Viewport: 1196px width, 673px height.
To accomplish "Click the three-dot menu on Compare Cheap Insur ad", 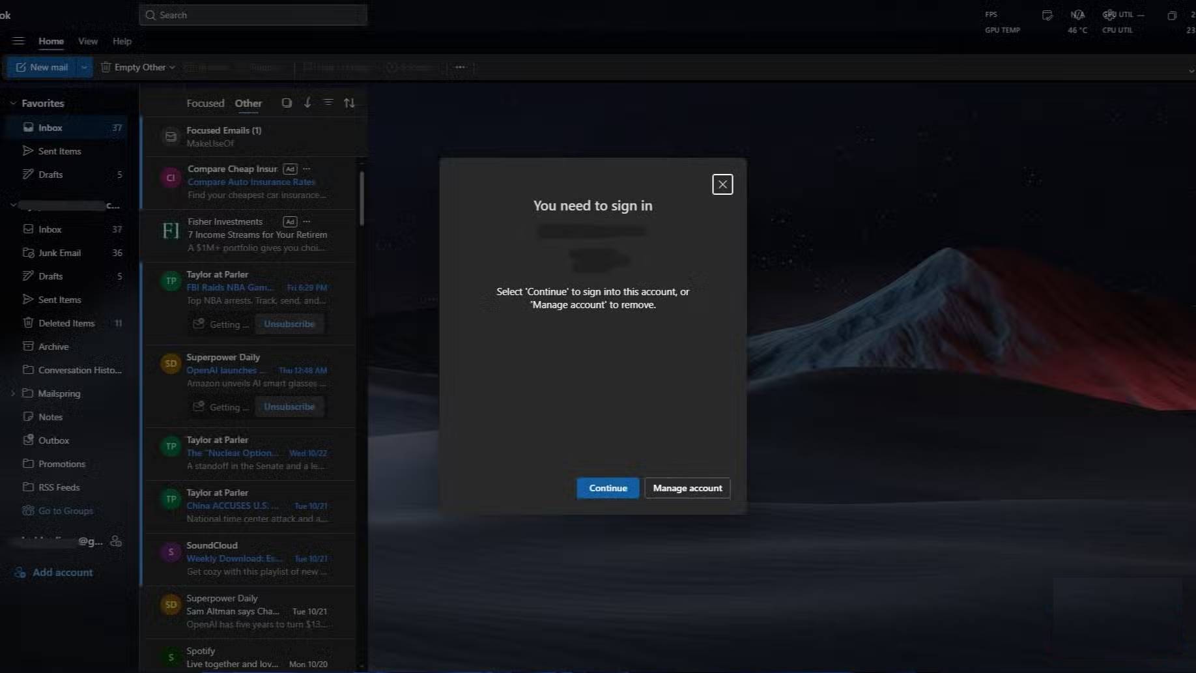I will pyautogui.click(x=307, y=169).
